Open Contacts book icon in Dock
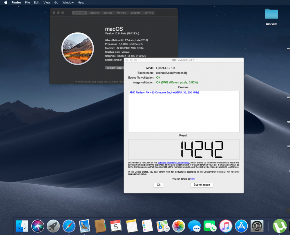290x235 pixels. [100, 226]
